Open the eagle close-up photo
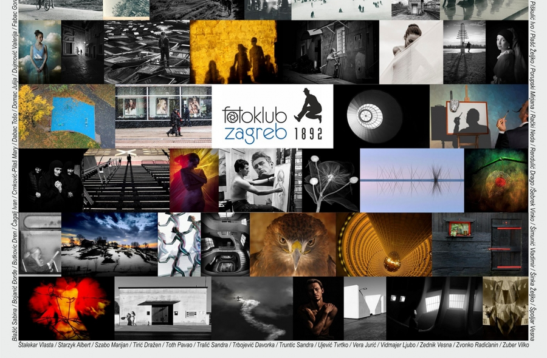547x358 pixels. coord(293,245)
